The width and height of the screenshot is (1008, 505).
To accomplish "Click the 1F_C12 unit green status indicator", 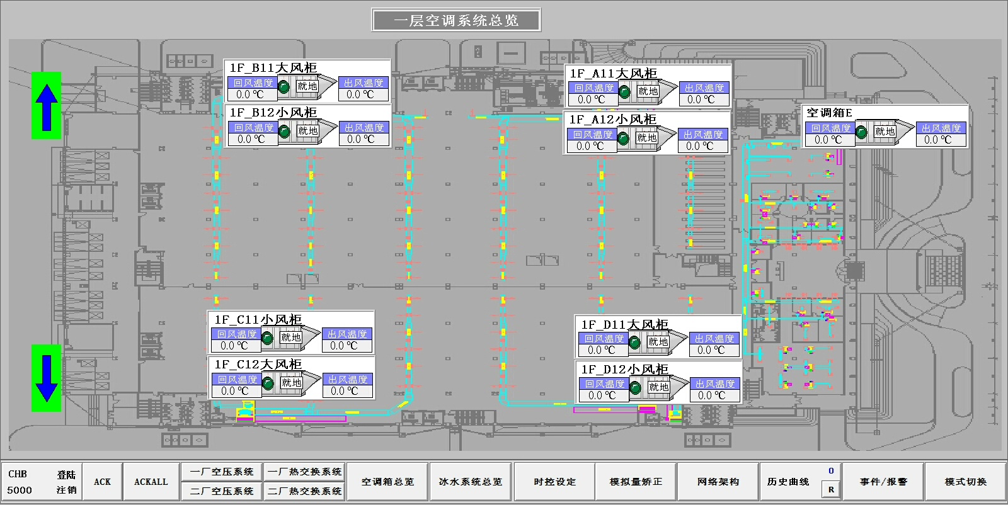I will click(x=268, y=383).
